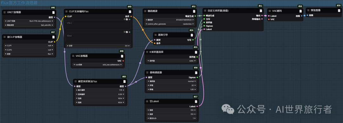Click the hamburger menu icon on VAE解码
343x123 pixels.
coord(270,11)
